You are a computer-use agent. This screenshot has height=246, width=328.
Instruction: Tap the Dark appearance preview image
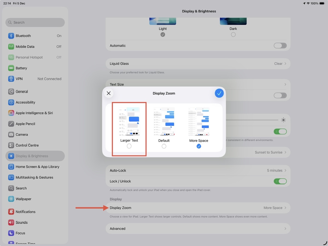coord(233,21)
